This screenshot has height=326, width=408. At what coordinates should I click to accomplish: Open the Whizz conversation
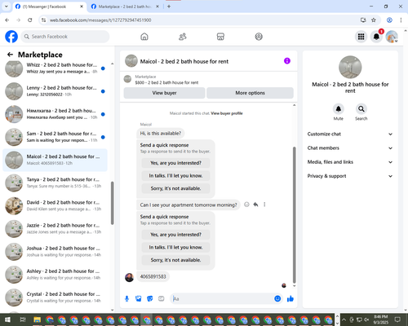click(55, 68)
